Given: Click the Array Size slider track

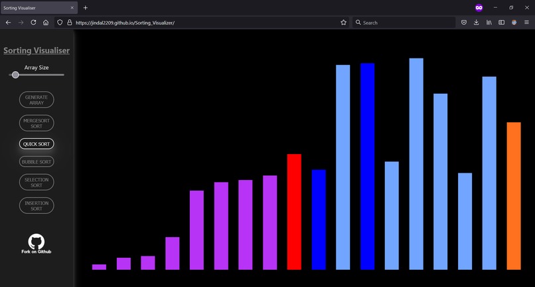Looking at the screenshot, I should [x=37, y=75].
